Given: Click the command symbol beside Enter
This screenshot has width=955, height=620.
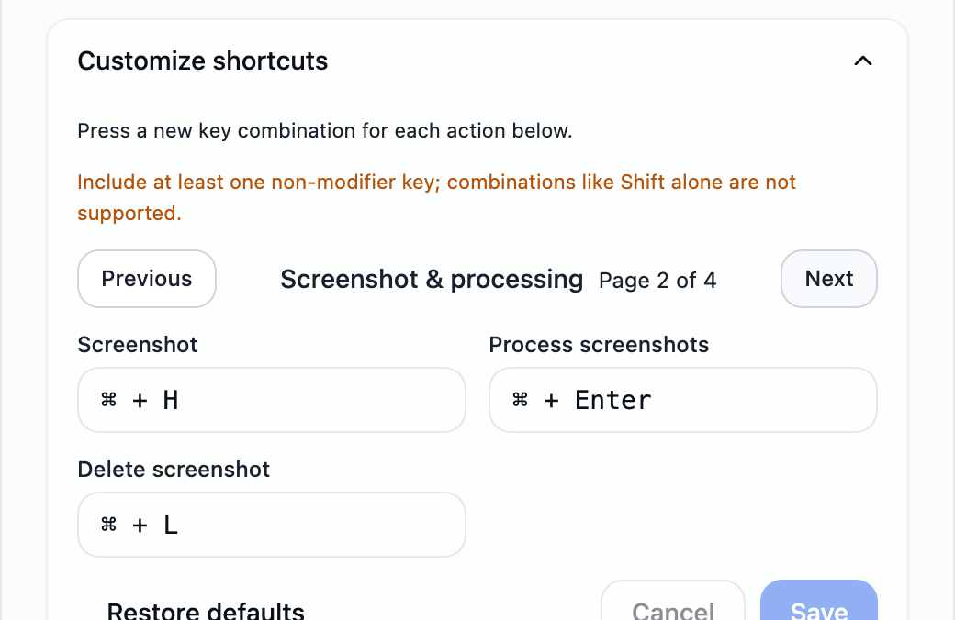Looking at the screenshot, I should (520, 400).
